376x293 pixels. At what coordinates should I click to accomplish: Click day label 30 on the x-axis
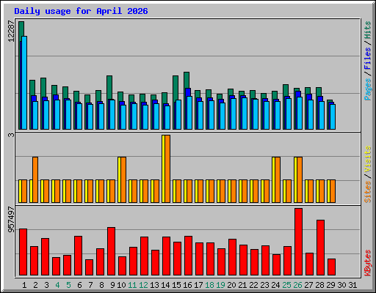[341, 285]
